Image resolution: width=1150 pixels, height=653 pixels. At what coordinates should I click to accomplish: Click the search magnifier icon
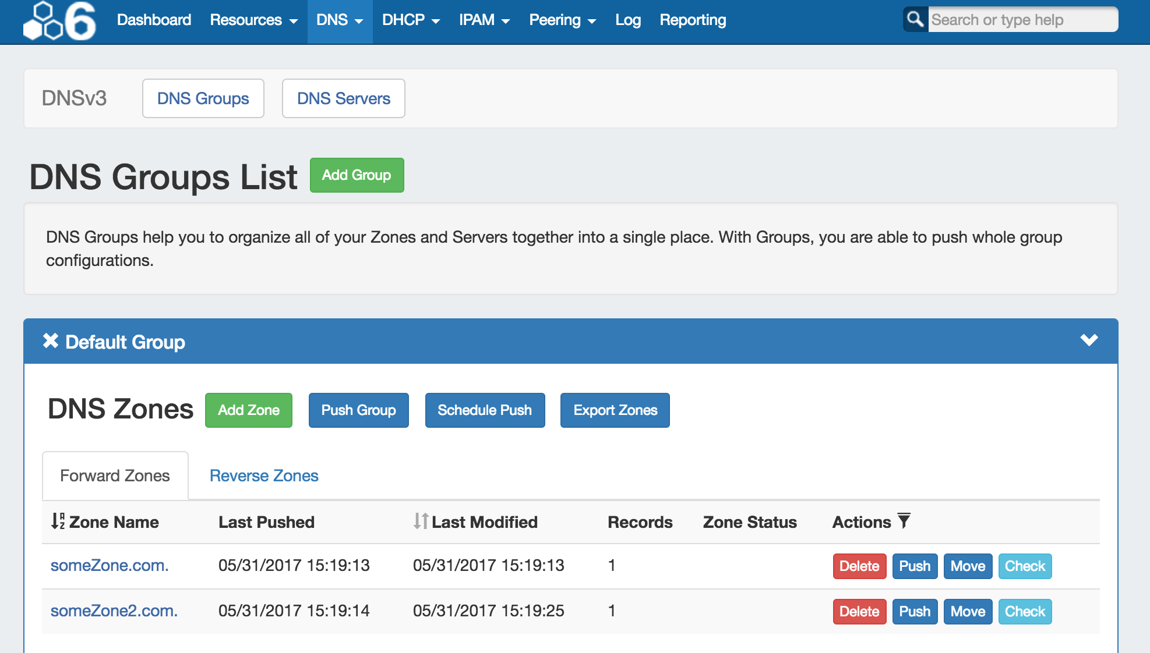915,20
